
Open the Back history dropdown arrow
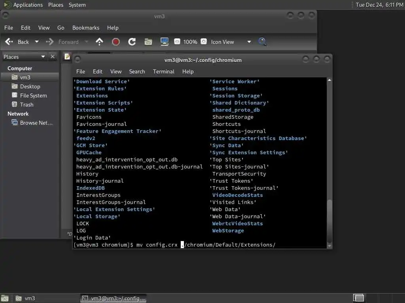[37, 42]
